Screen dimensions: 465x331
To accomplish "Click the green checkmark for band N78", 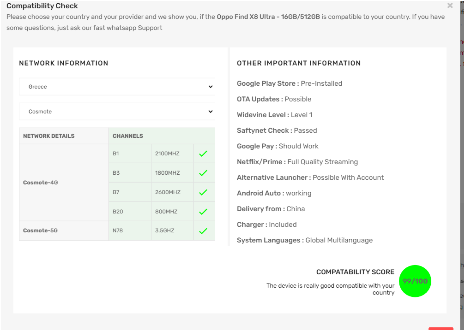I will [x=203, y=231].
